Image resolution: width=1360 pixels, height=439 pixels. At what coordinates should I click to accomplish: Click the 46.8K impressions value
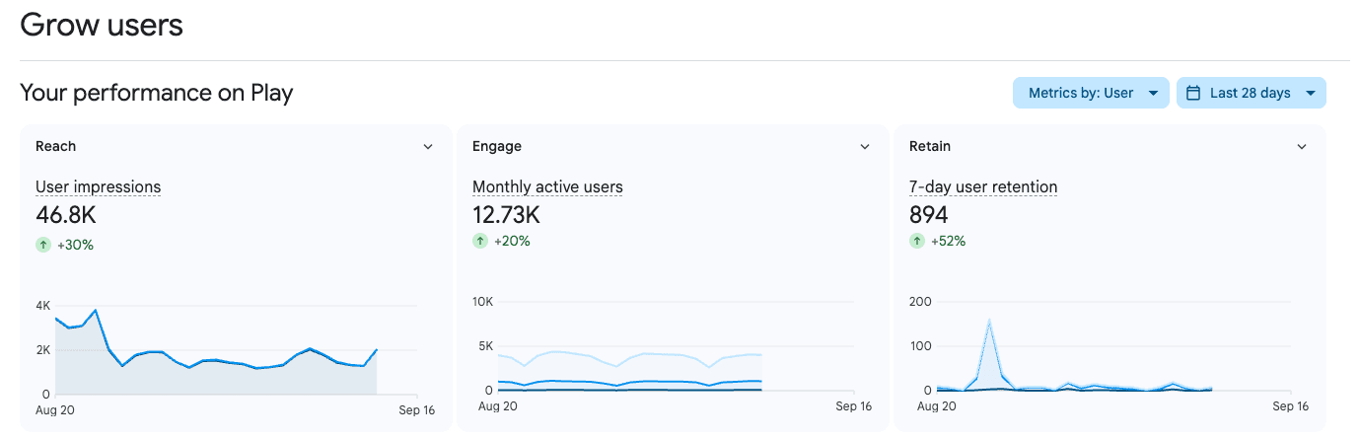(66, 215)
